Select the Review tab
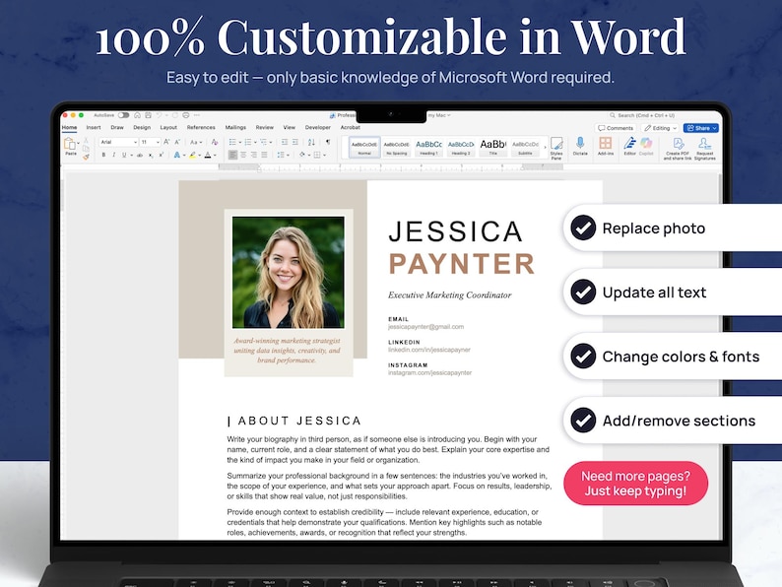 point(264,128)
